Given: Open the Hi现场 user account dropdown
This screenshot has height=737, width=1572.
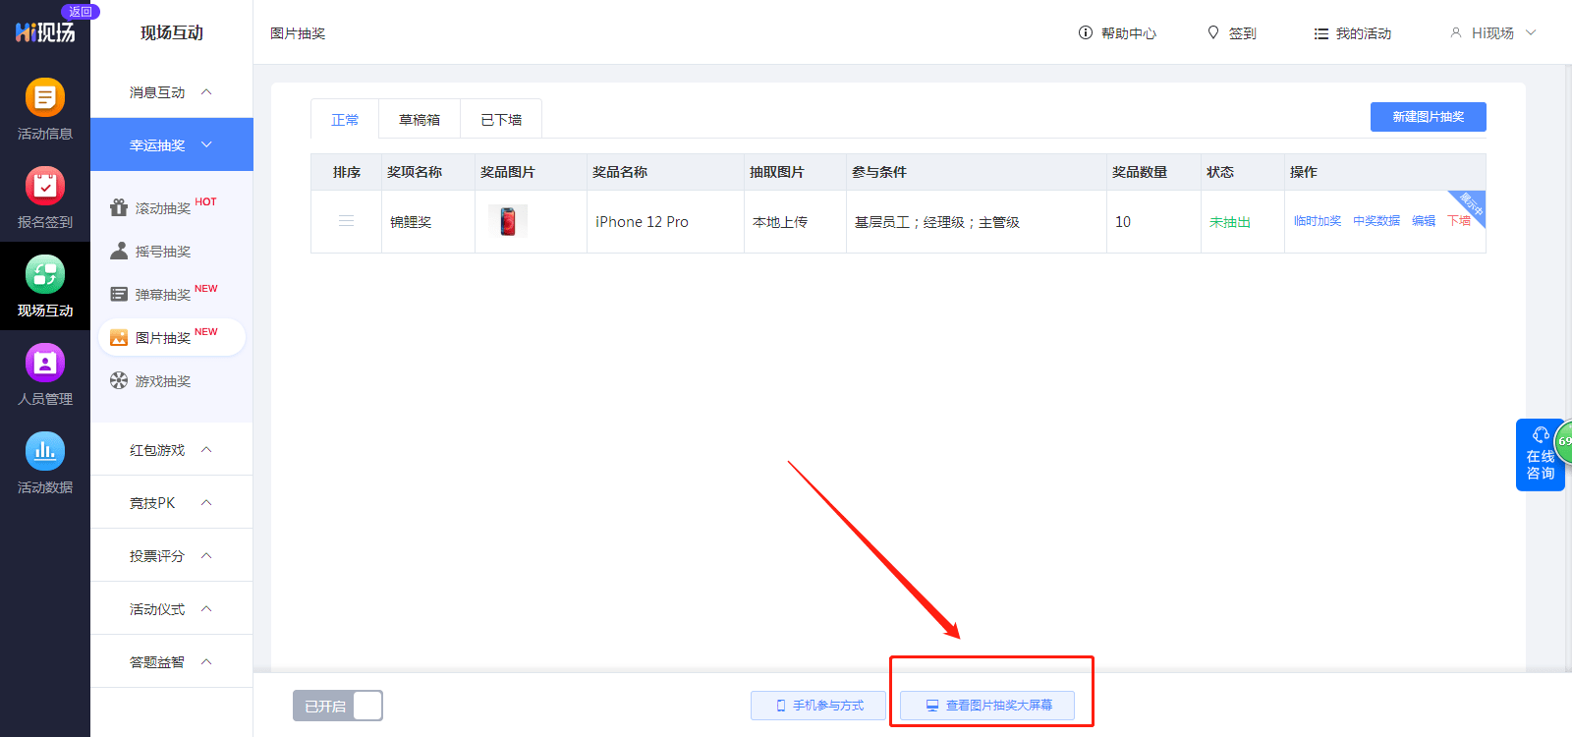Looking at the screenshot, I should click(x=1492, y=32).
